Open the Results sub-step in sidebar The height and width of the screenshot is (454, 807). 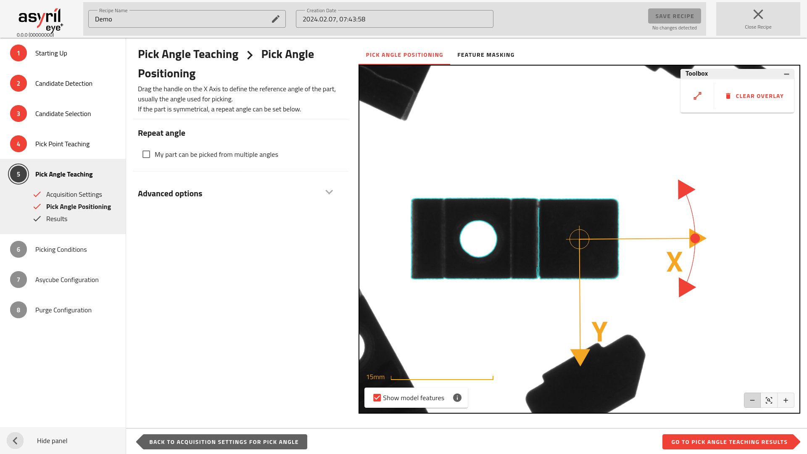coord(57,219)
